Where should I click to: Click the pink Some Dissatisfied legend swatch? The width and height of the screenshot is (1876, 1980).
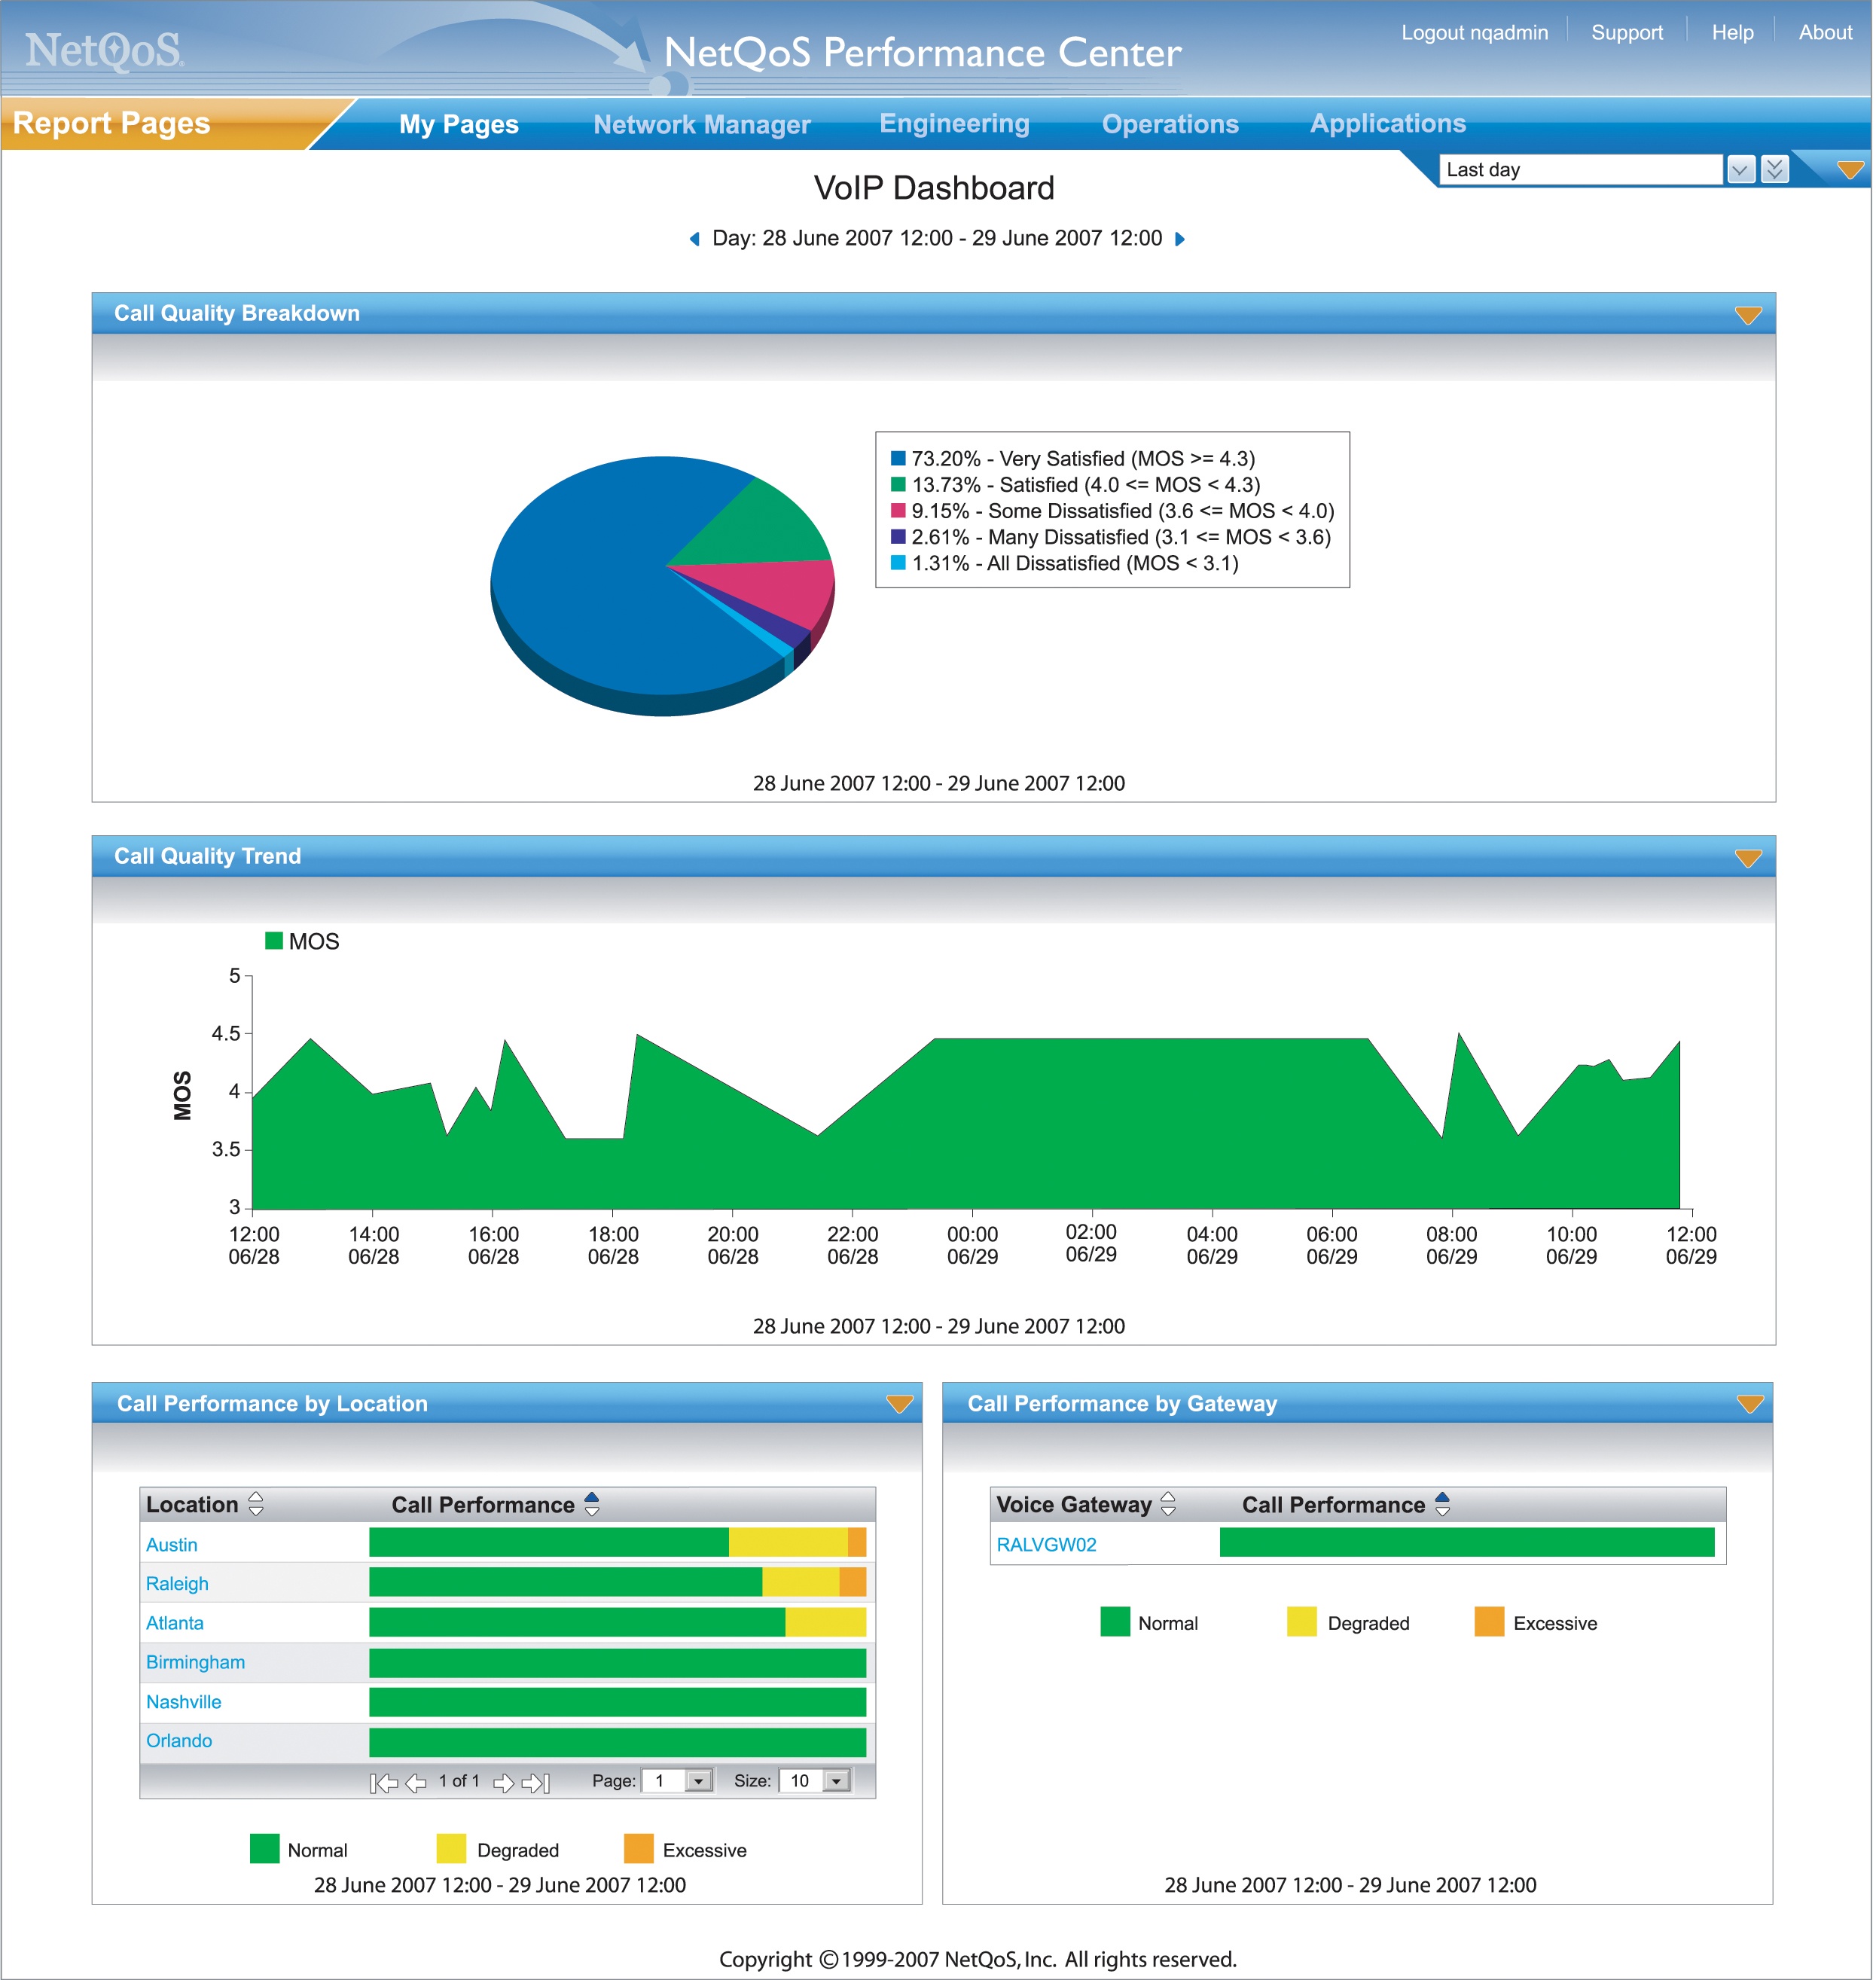coord(898,511)
